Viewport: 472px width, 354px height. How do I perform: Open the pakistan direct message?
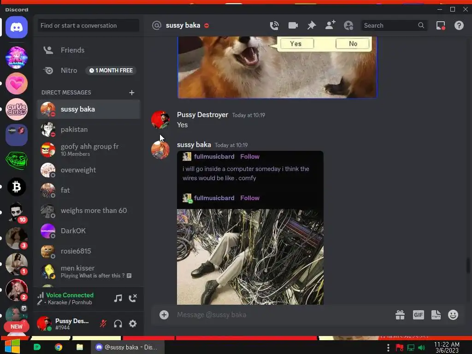[89, 130]
